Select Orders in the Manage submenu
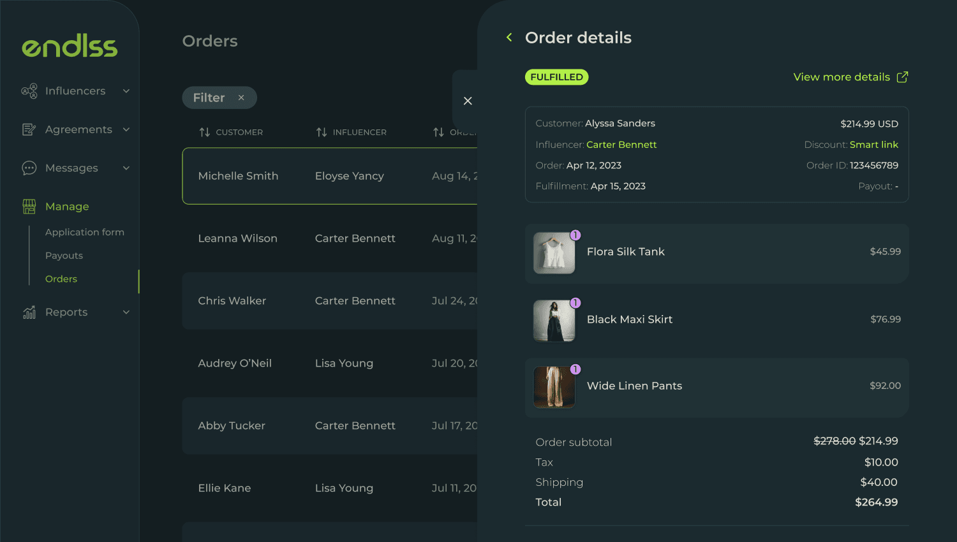The width and height of the screenshot is (957, 542). pos(61,279)
